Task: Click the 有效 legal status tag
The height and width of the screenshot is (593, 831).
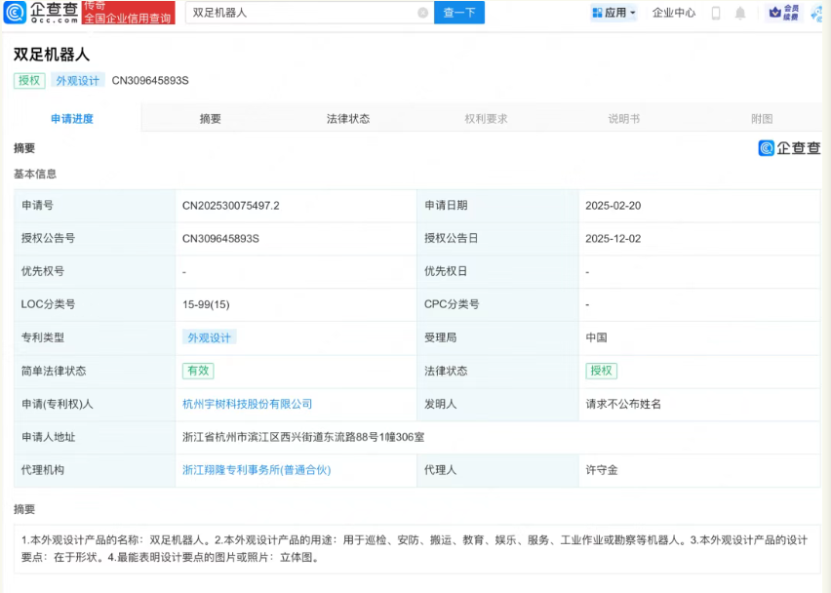Action: point(198,371)
